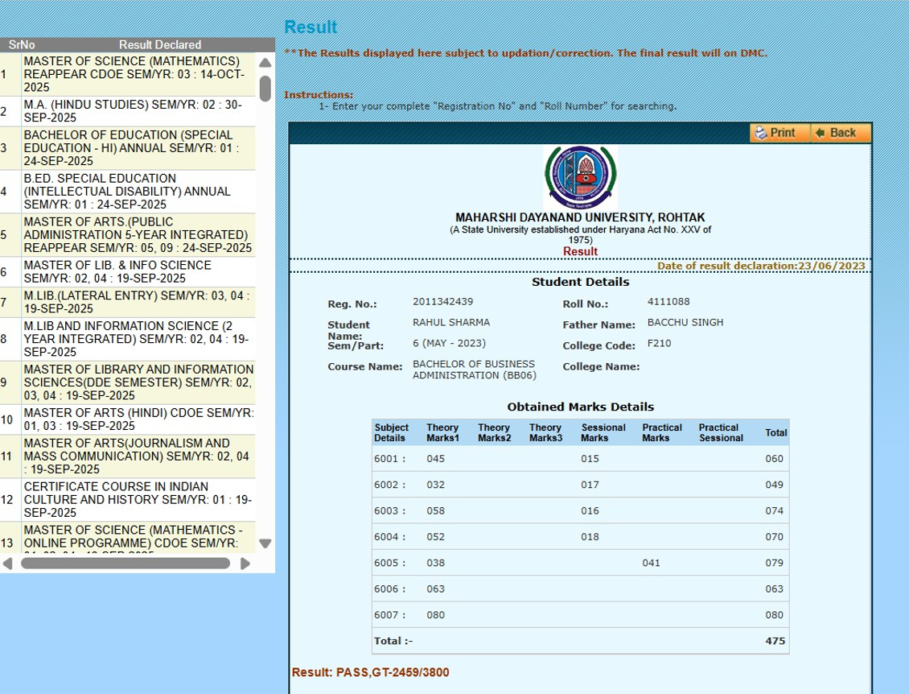909x694 pixels.
Task: Click theory marks 080 for subject 6007
Action: point(435,615)
